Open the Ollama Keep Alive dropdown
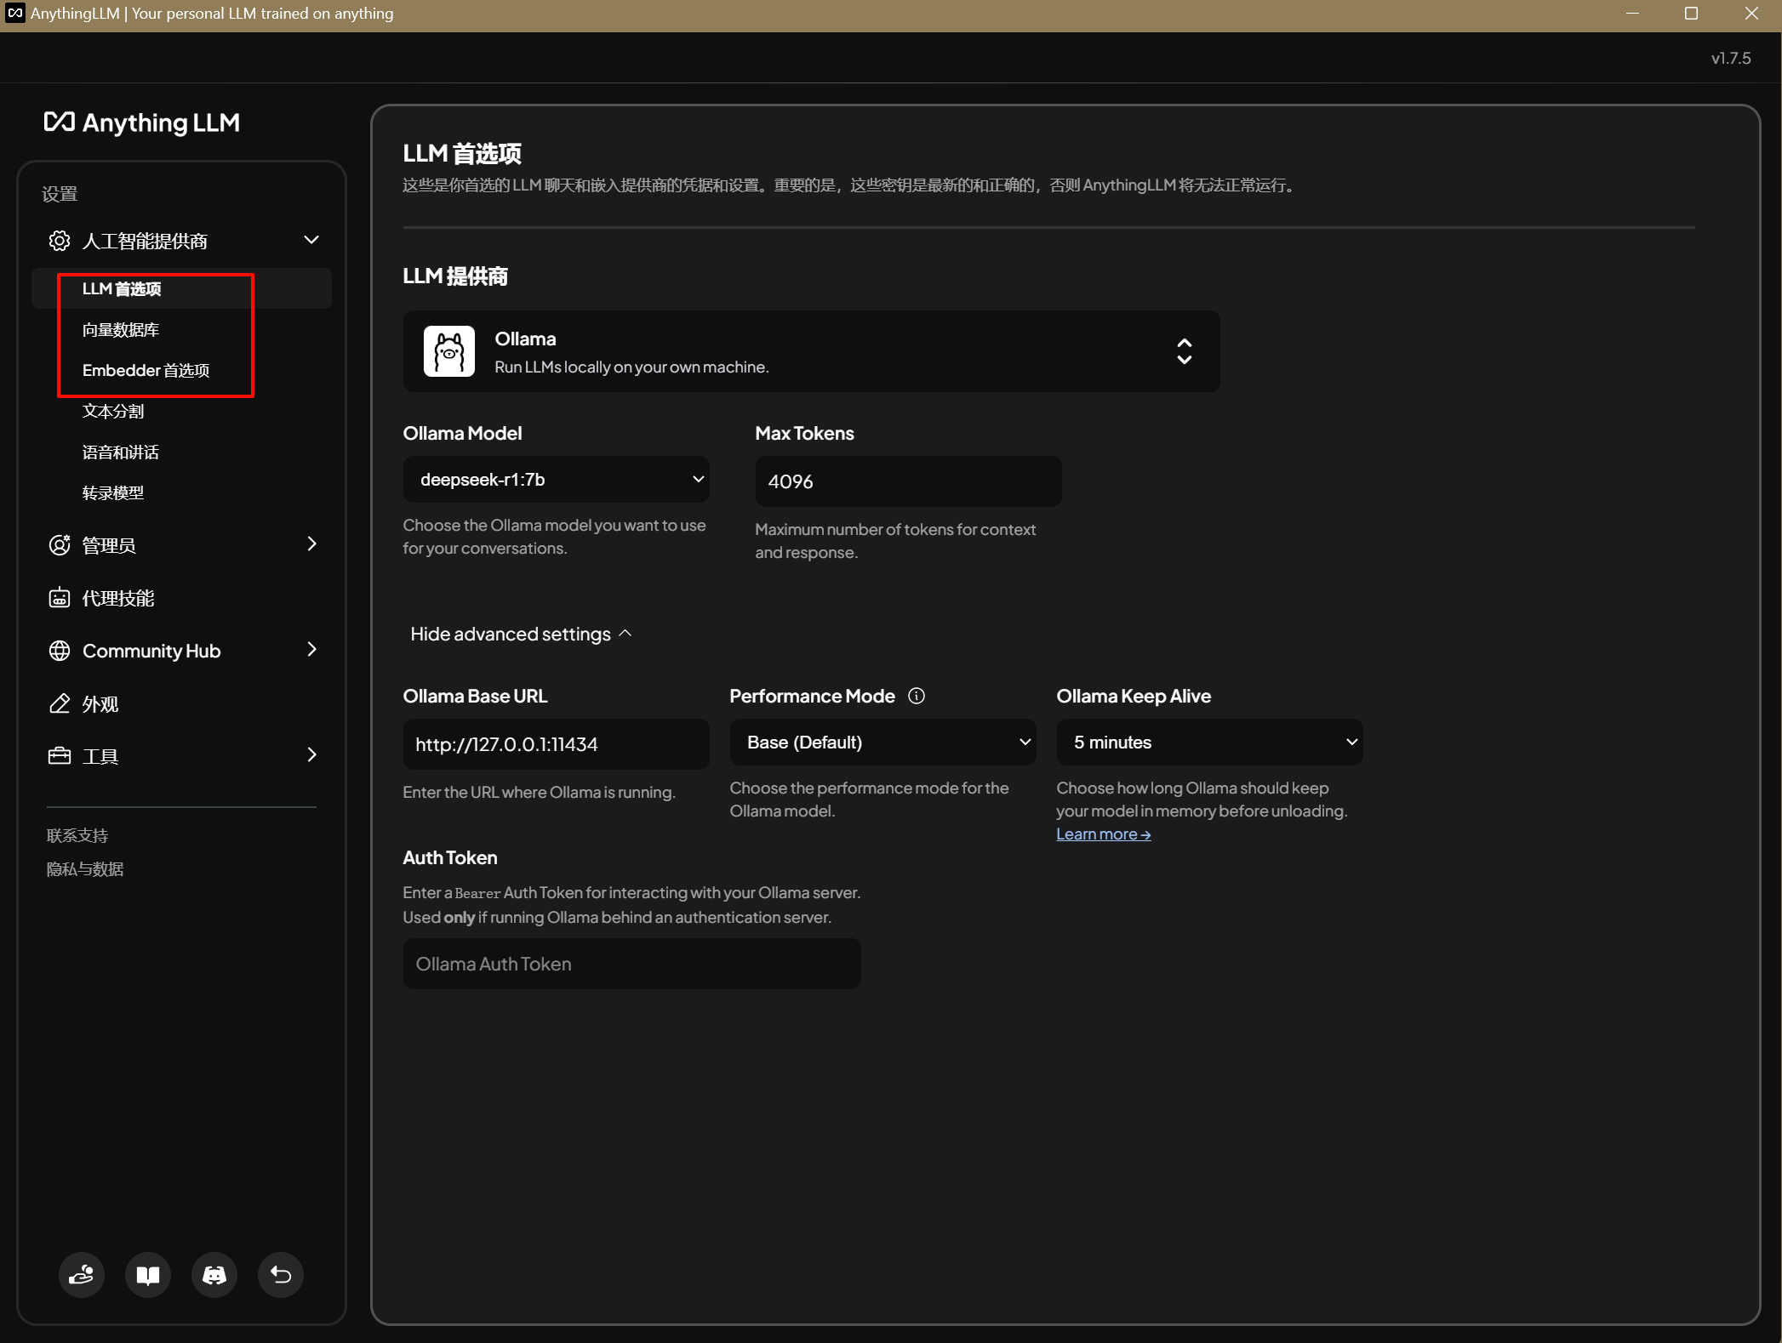The image size is (1782, 1343). click(x=1209, y=743)
